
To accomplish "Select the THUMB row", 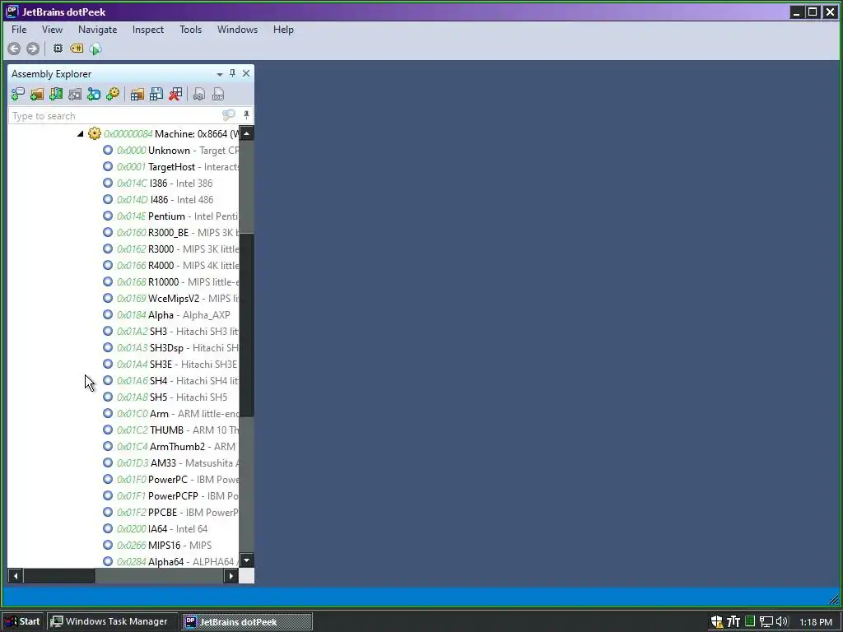I will pos(171,430).
